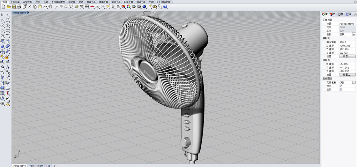
Task: Click the padlock Lock Objects icon
Action: (x=118, y=7)
